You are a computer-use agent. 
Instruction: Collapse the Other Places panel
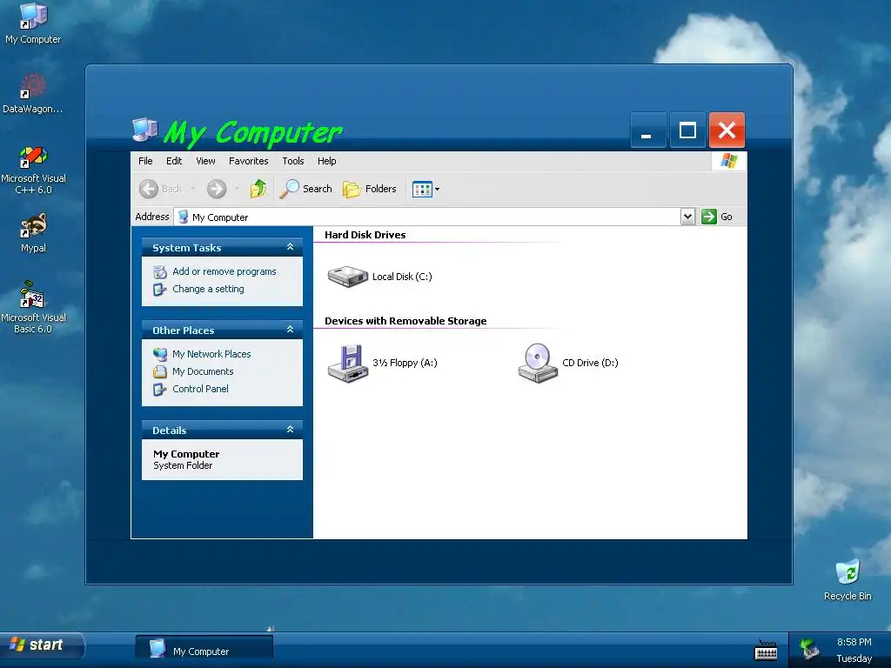click(x=290, y=330)
